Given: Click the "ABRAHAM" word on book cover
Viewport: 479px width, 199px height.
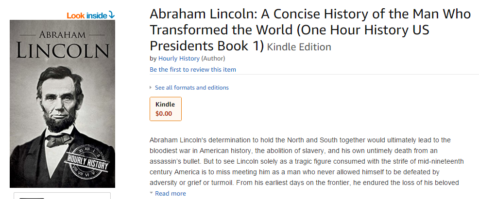Looking at the screenshot, I should coord(63,34).
